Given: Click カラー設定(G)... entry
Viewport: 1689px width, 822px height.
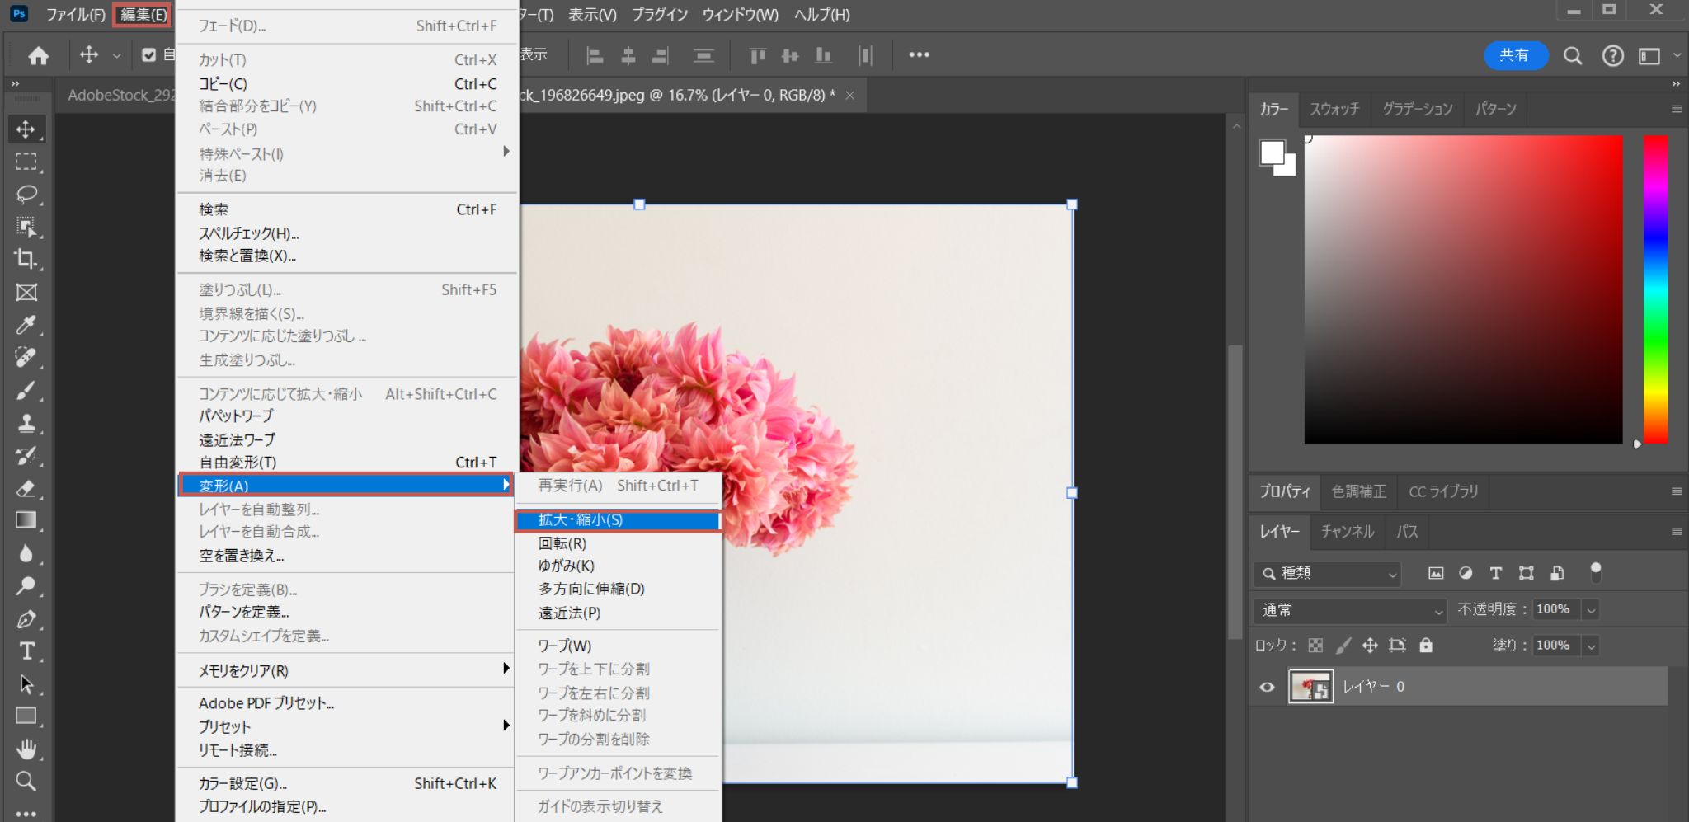Looking at the screenshot, I should pos(346,783).
